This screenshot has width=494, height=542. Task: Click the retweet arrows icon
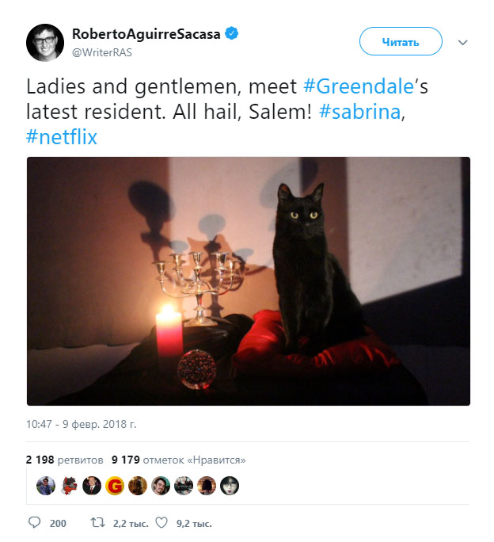coord(97,523)
